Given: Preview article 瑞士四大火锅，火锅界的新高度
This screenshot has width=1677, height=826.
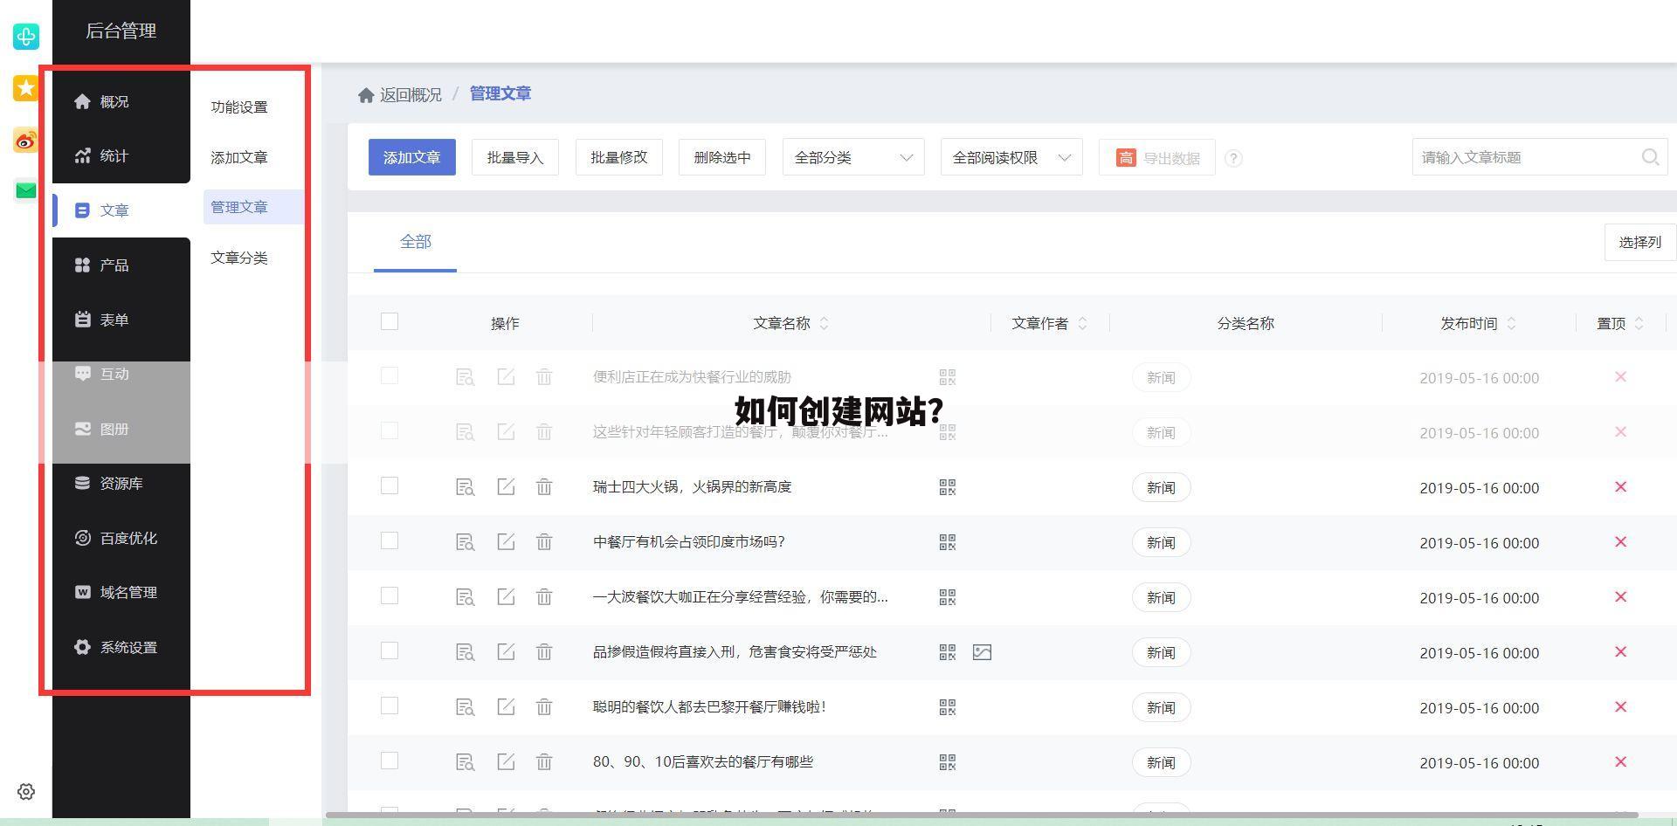Looking at the screenshot, I should (x=466, y=487).
